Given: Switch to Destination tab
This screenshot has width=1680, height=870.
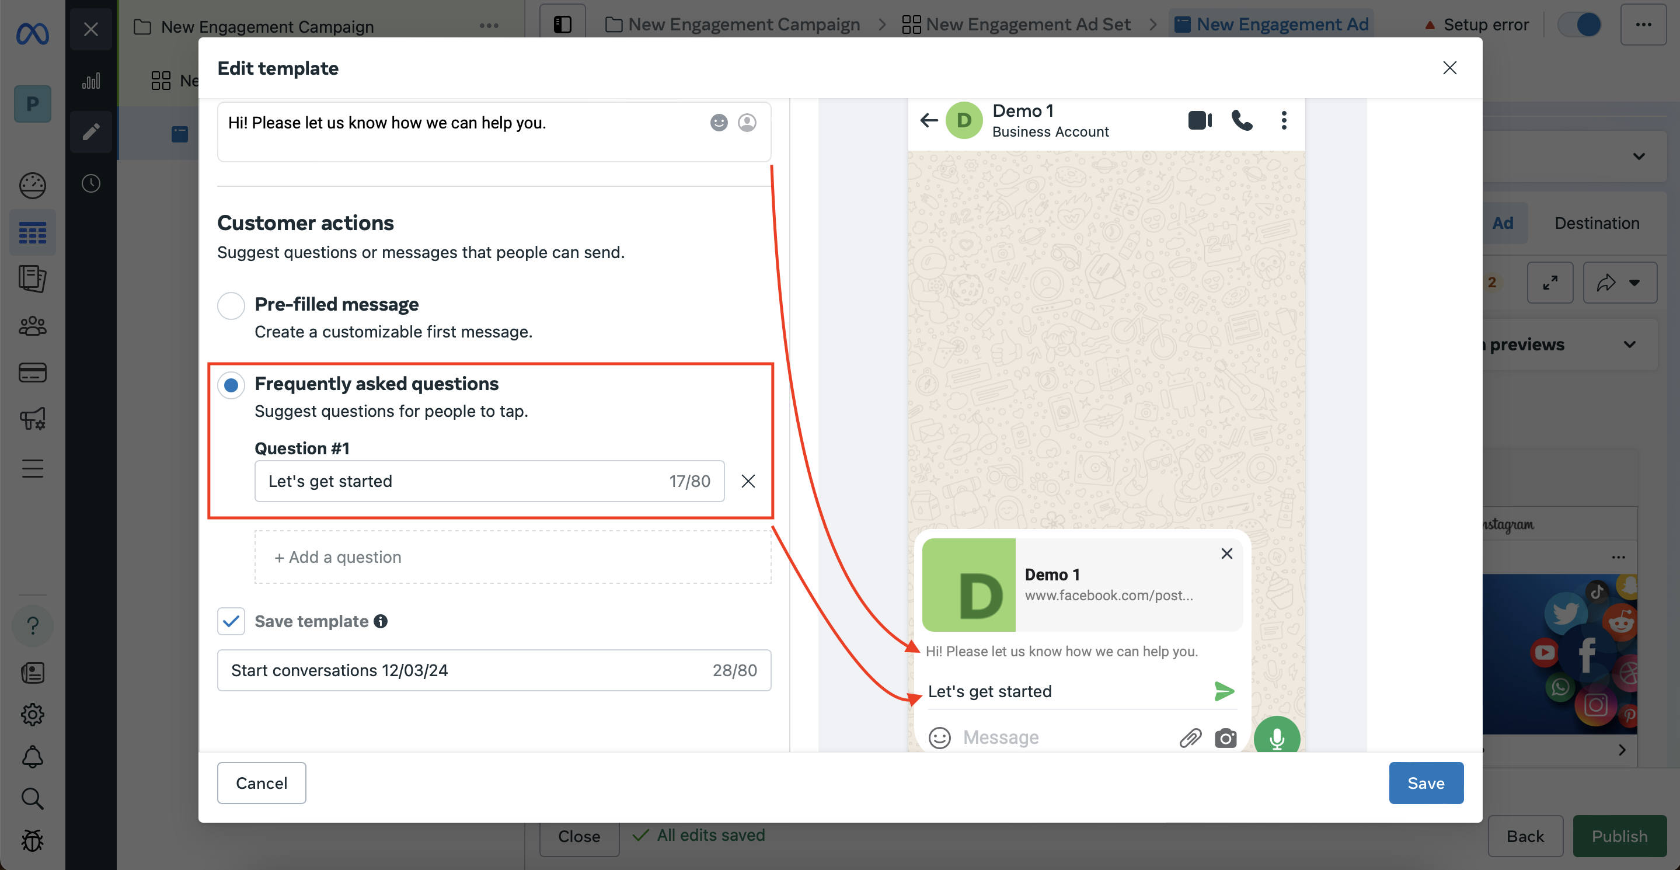Looking at the screenshot, I should pos(1597,223).
